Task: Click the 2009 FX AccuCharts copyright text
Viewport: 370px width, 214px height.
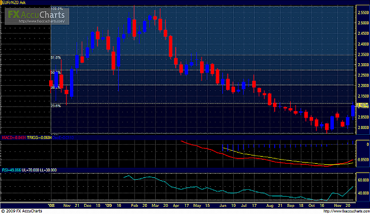Action: pos(22,211)
